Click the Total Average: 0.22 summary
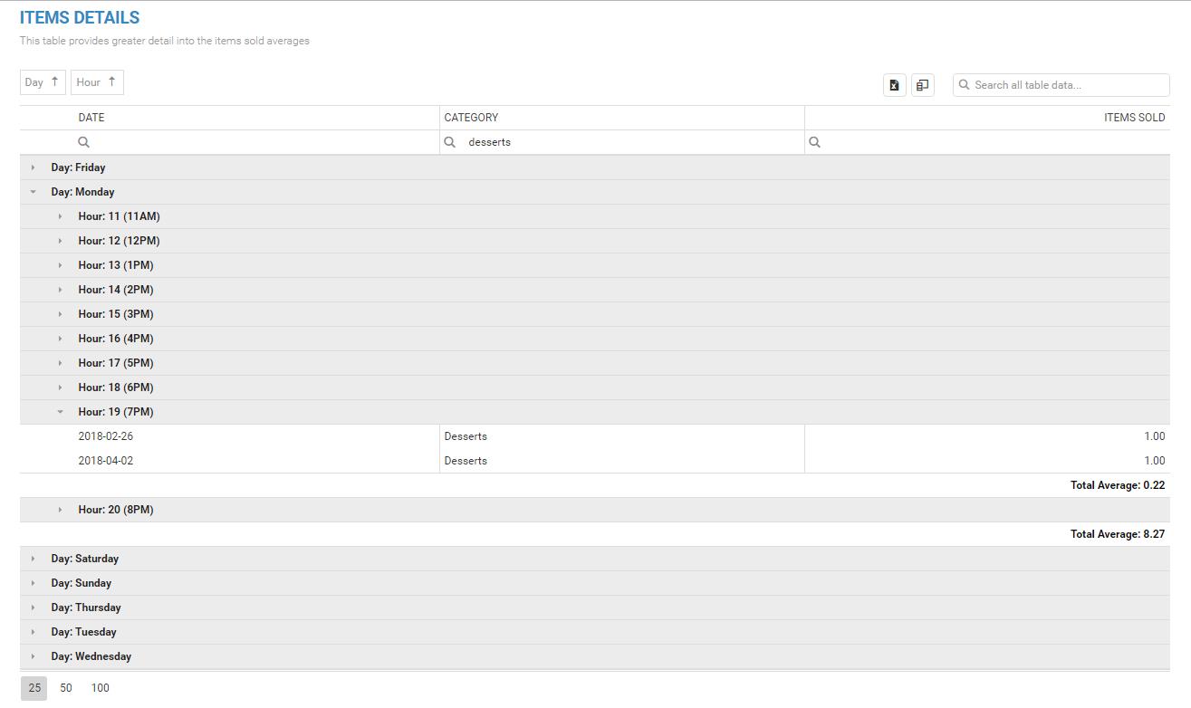 1118,485
